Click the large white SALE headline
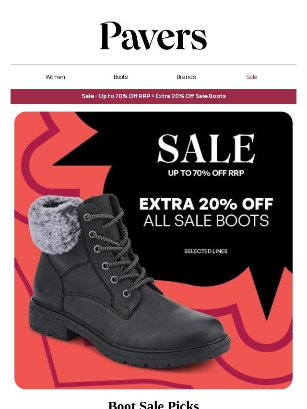 pos(206,148)
